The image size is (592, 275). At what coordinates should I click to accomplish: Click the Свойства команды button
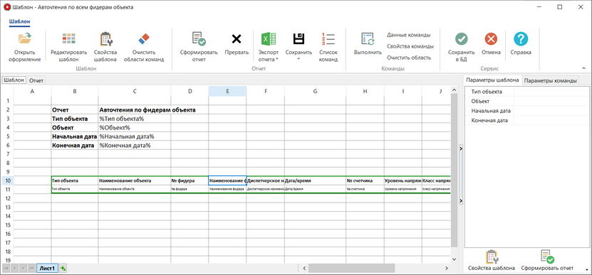[x=410, y=46]
